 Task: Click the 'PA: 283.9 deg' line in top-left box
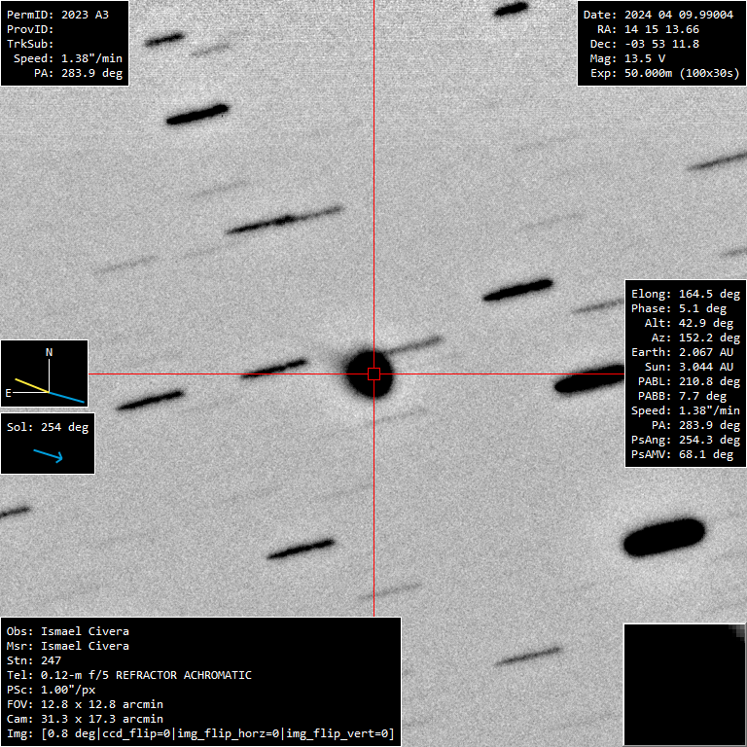78,73
